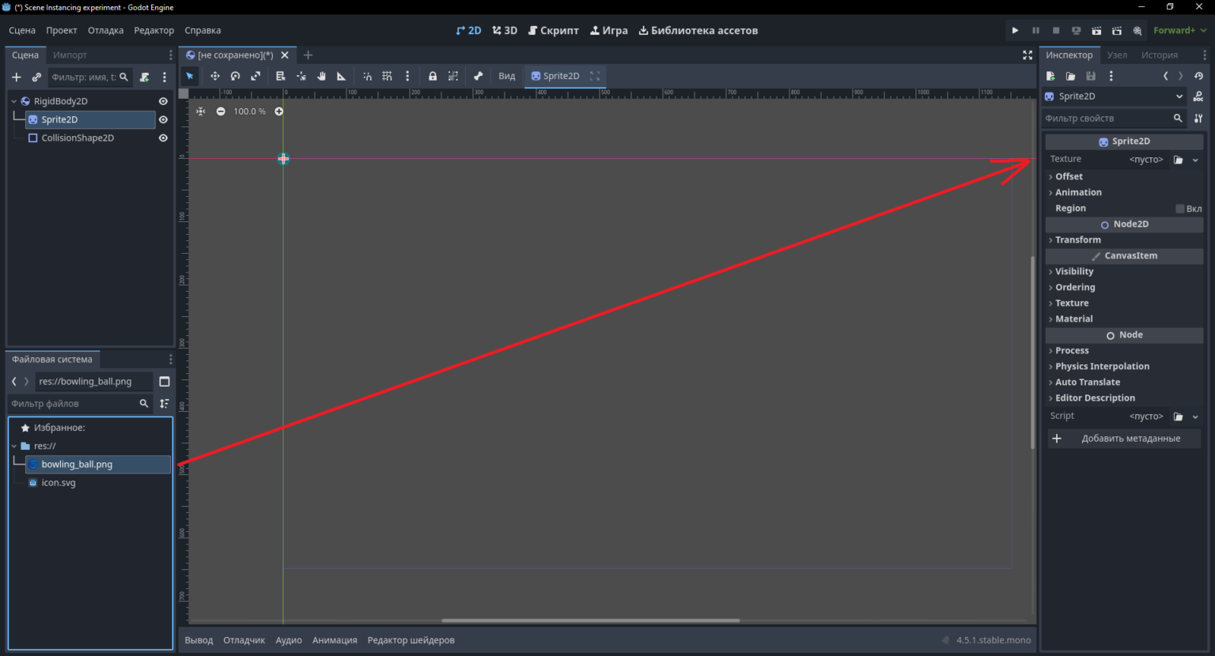The image size is (1215, 656).
Task: Go to previous edited object in Inspector
Action: pos(1165,76)
